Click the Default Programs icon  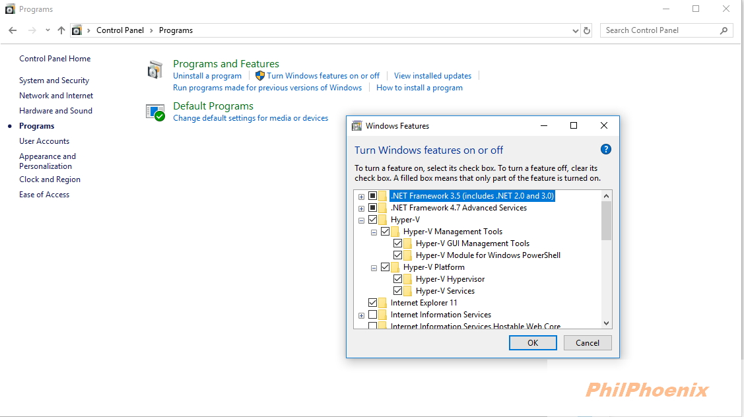click(x=155, y=112)
